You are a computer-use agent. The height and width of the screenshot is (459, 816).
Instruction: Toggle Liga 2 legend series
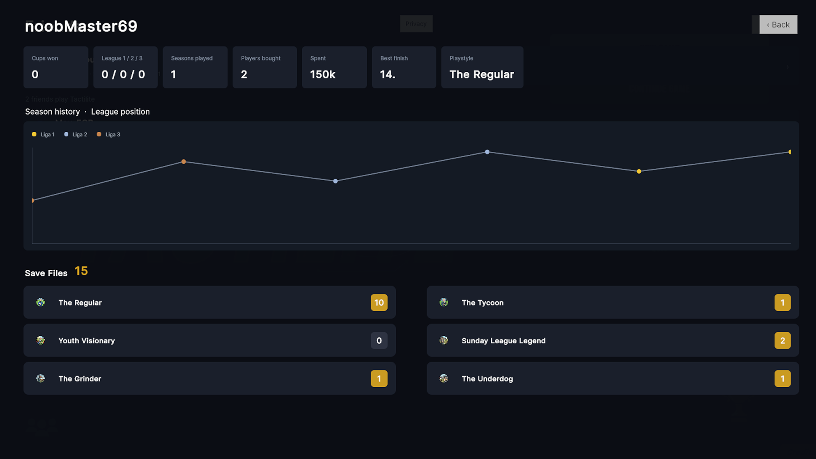click(75, 134)
